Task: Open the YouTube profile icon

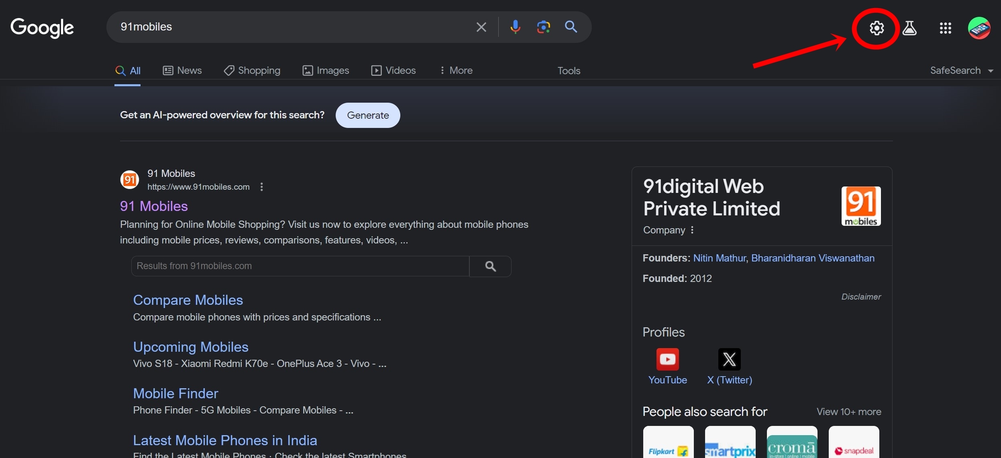Action: (x=667, y=359)
